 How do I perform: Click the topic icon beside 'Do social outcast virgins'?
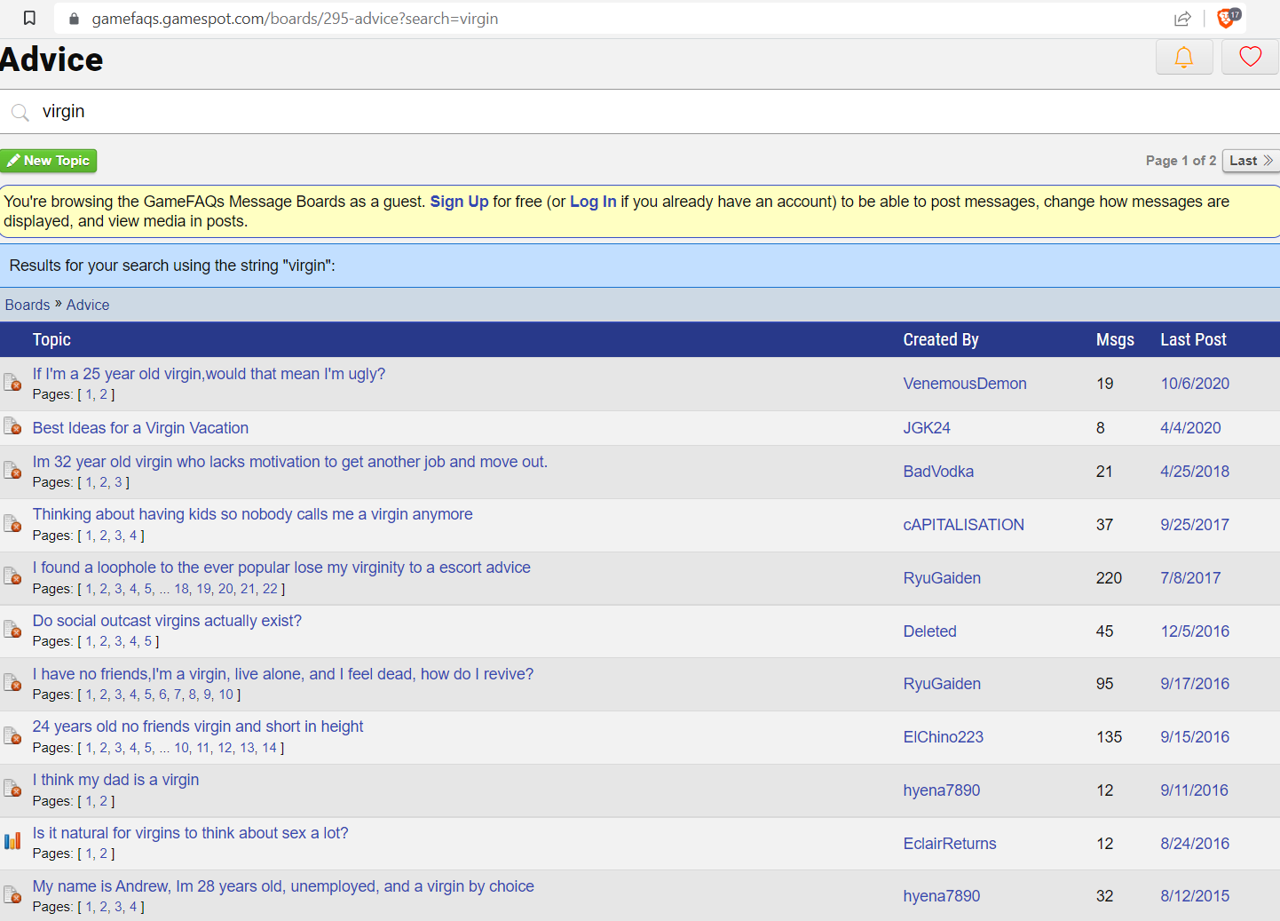(12, 630)
